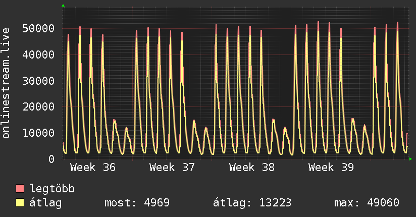
Task: Click the 20000 y-axis tick label
Action: (38, 106)
